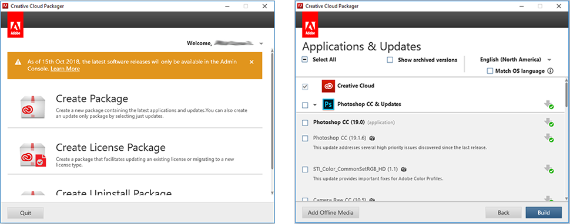The height and width of the screenshot is (224, 570).
Task: Check the Photoshop CC (19.0) application checkbox
Action: (306, 123)
